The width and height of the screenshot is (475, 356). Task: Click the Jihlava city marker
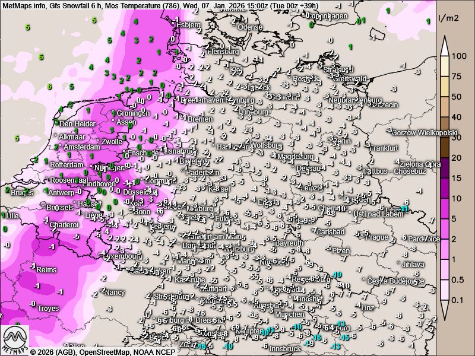pos(401,263)
